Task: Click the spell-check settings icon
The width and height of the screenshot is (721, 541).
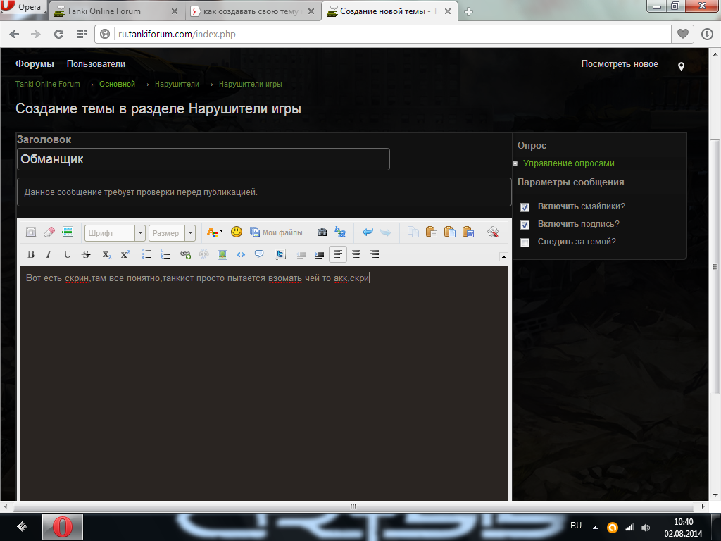Action: 493,232
